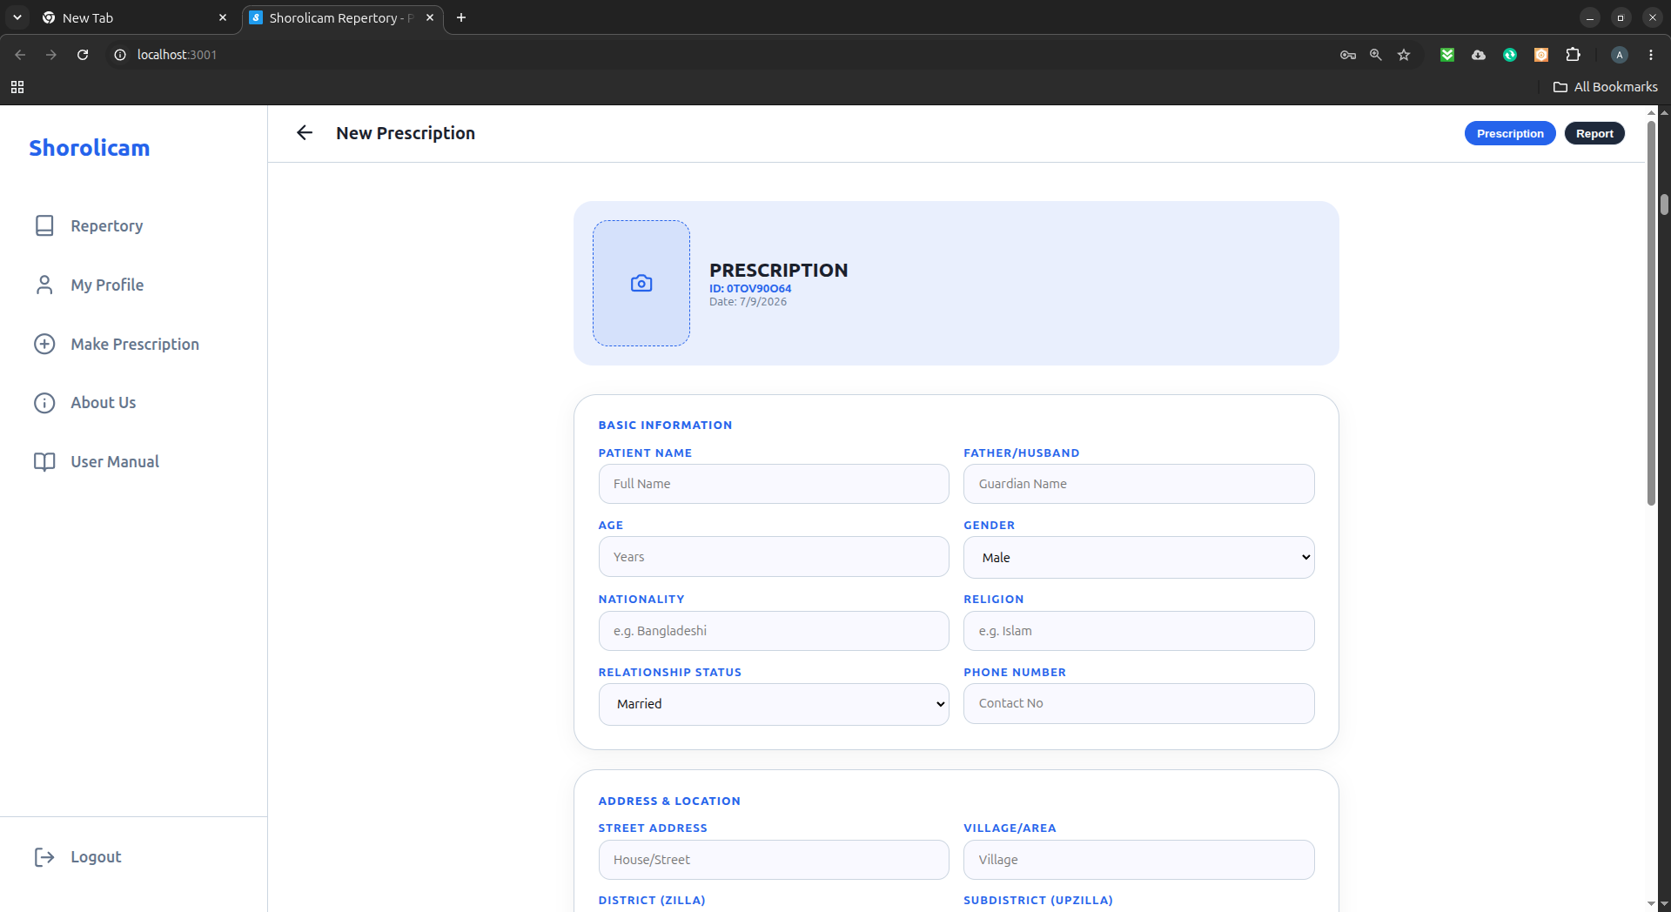Click the Nationality input field

click(x=774, y=631)
